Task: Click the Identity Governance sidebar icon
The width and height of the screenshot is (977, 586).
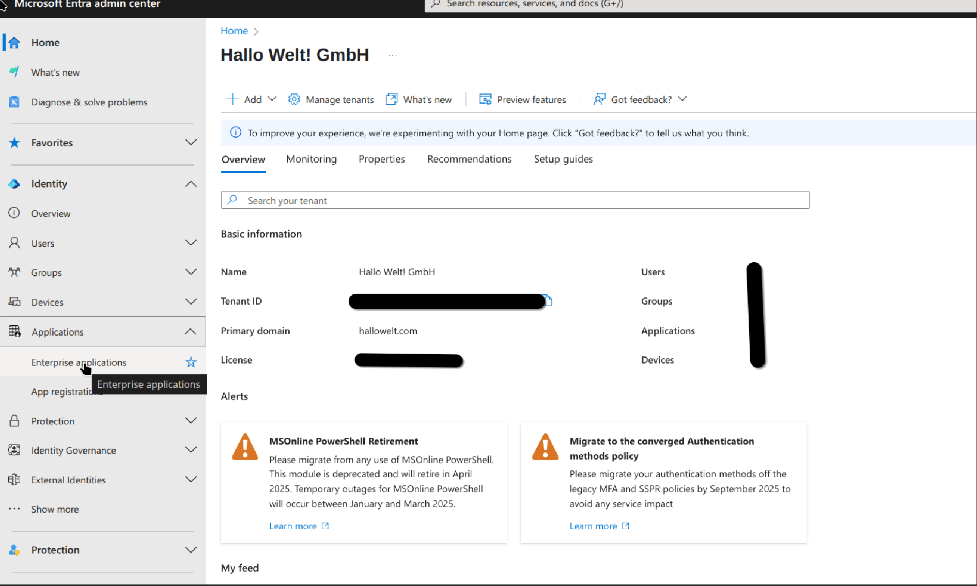Action: [x=14, y=450]
